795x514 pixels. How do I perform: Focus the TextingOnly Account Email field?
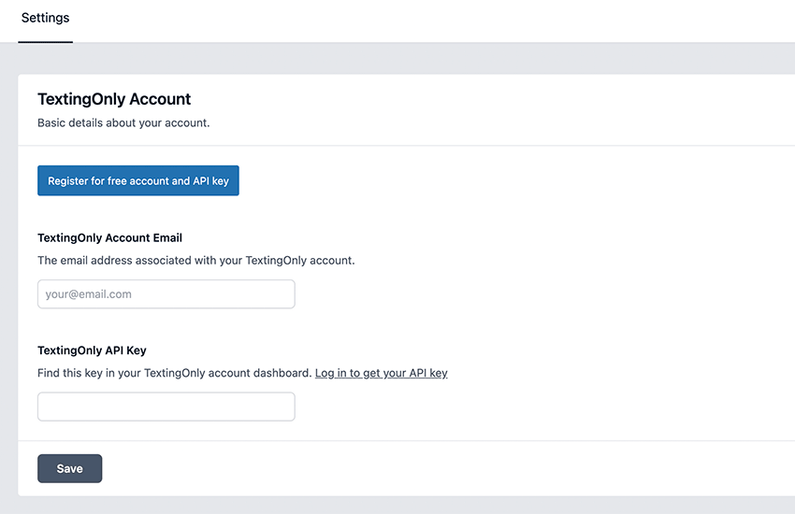pyautogui.click(x=166, y=294)
